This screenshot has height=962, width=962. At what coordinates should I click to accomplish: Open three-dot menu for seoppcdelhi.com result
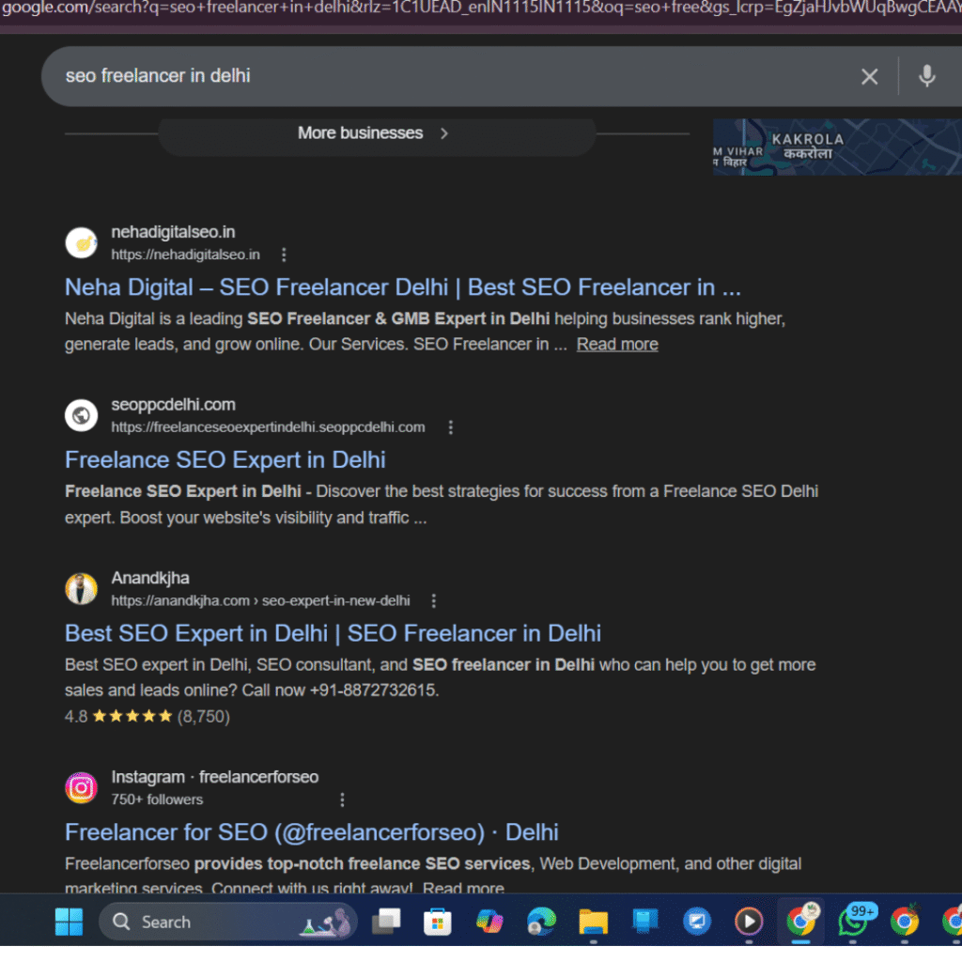point(450,427)
